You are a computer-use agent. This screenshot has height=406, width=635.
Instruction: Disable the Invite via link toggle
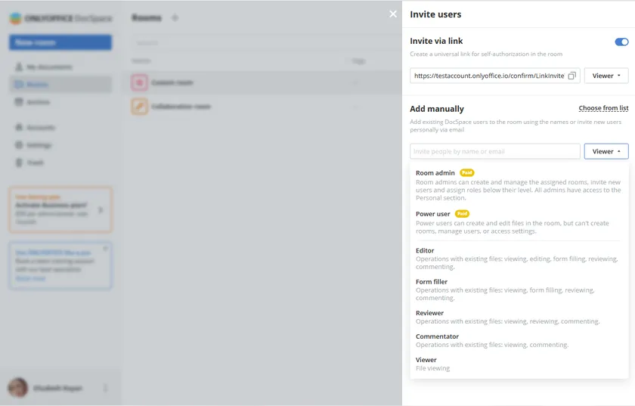point(621,42)
